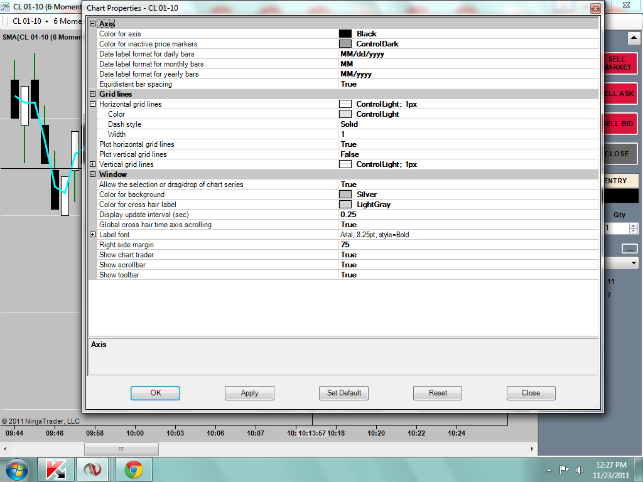The image size is (643, 482).
Task: Show hidden system tray icons
Action: tap(549, 470)
